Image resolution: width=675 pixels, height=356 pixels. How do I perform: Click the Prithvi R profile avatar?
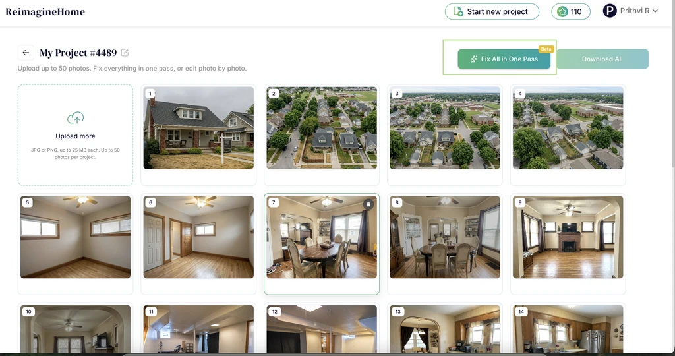pos(609,11)
